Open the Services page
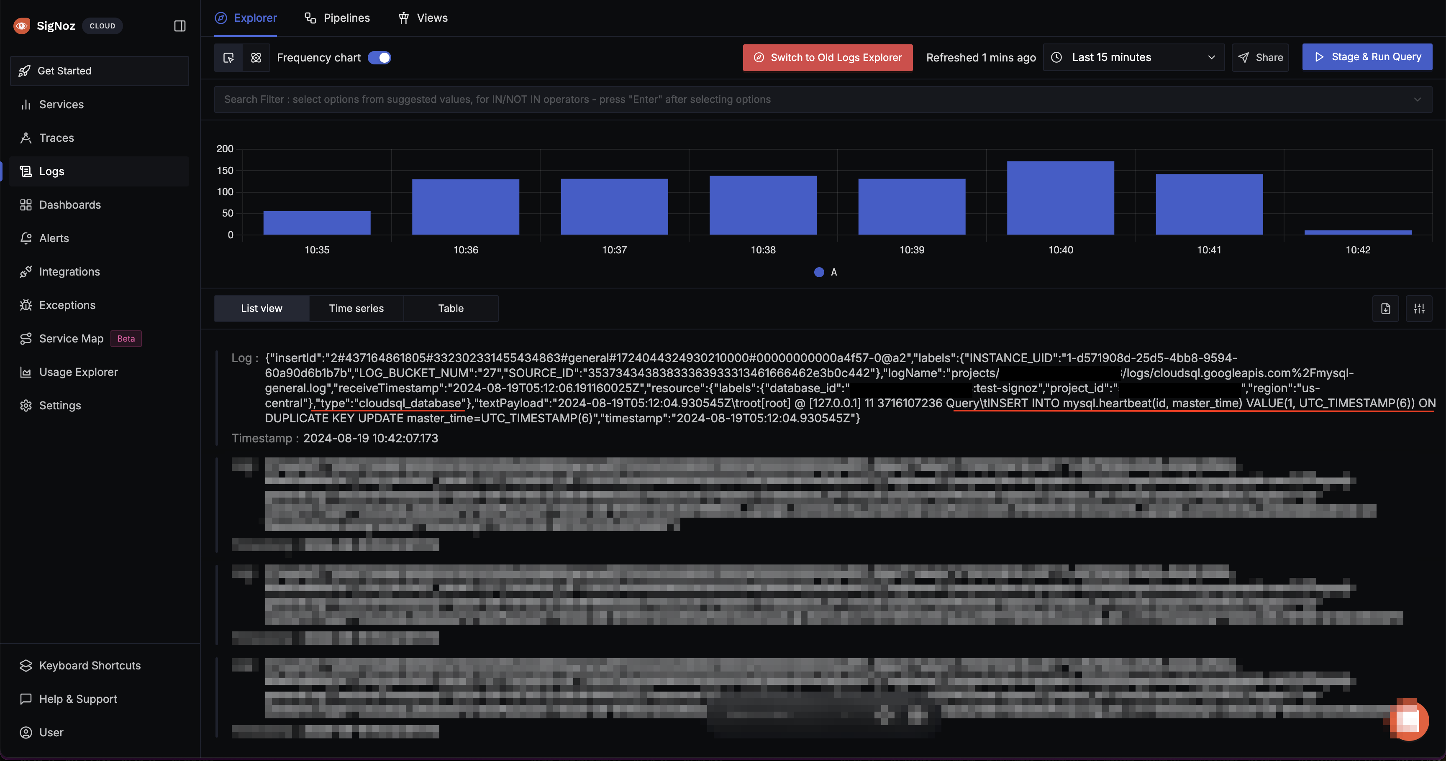Image resolution: width=1446 pixels, height=761 pixels. [99, 104]
